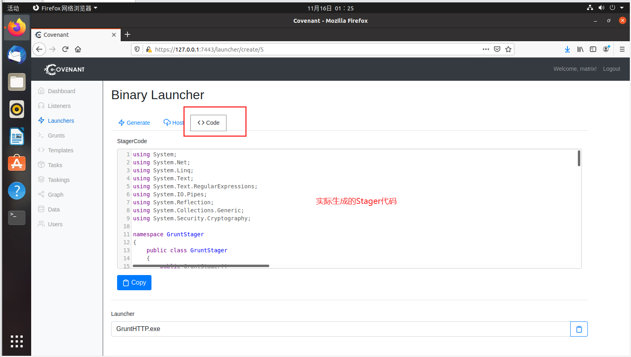
Task: Switch to the Generate tab
Action: 134,123
